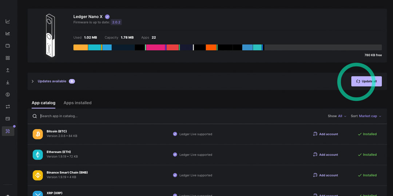Click the grey free-space portion of storage bar

click(x=323, y=48)
